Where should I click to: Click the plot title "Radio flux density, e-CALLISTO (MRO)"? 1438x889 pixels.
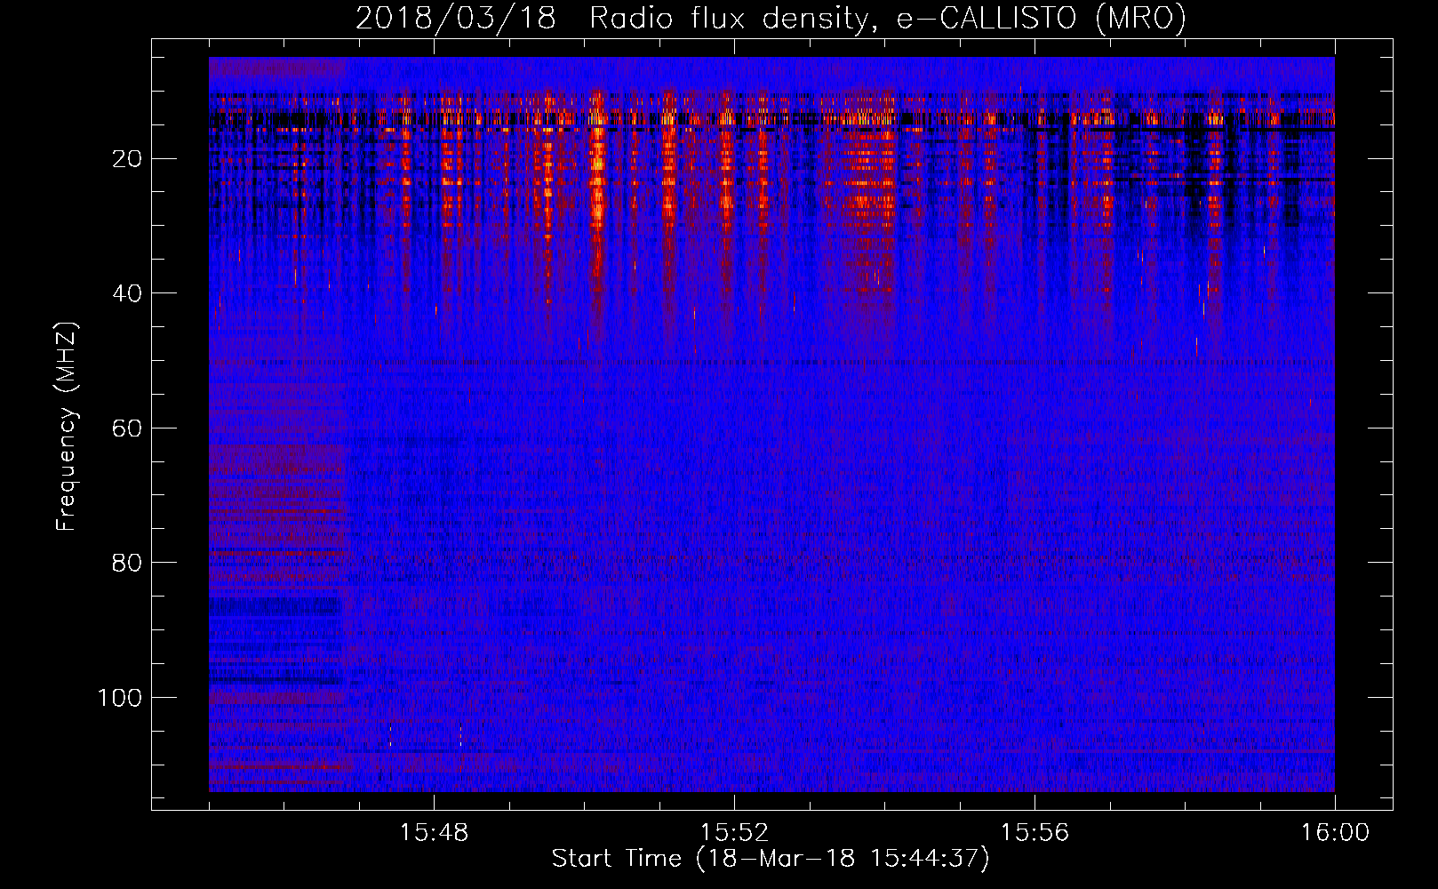click(888, 19)
